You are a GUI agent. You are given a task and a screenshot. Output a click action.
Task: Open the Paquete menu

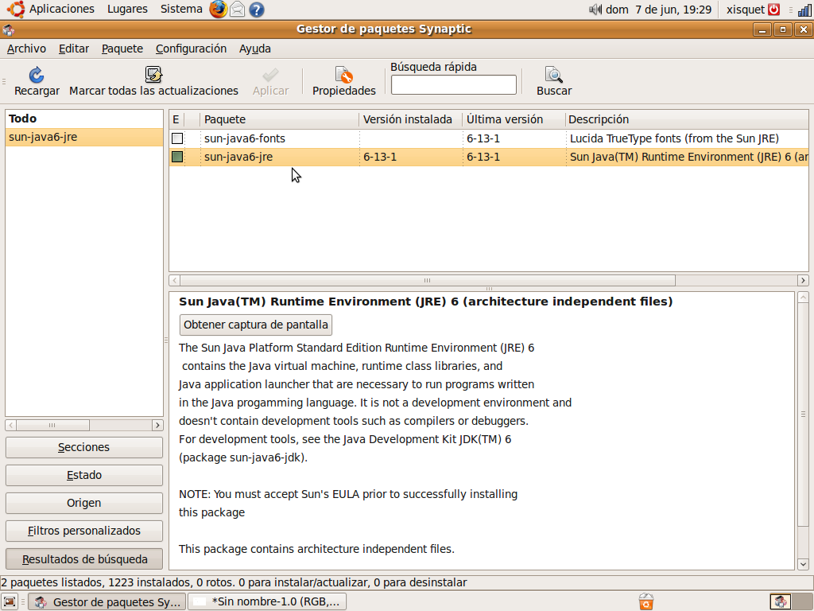tap(122, 49)
